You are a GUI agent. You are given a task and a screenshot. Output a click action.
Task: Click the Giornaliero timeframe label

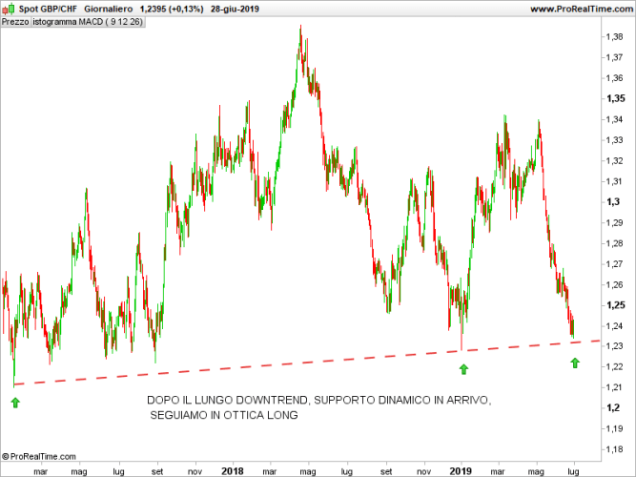click(109, 9)
